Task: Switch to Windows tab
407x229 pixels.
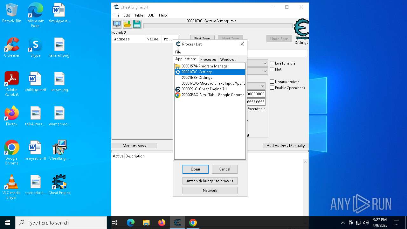Action: point(228,59)
